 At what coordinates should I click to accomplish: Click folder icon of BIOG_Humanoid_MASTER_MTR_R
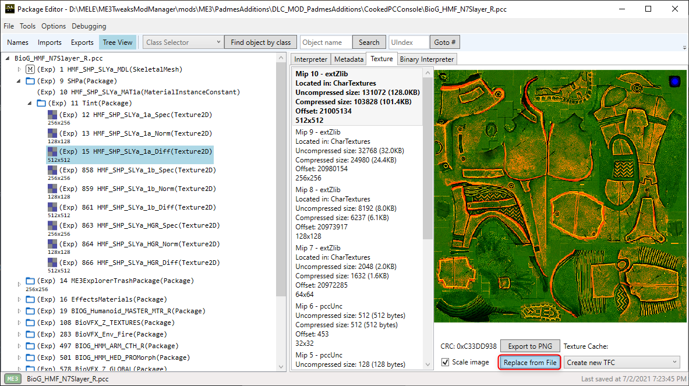(30, 311)
